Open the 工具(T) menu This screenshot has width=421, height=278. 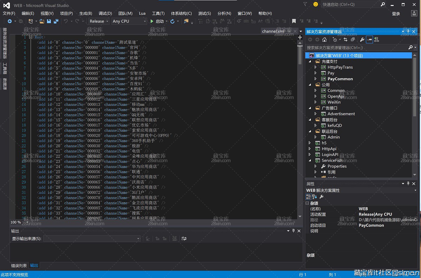point(158,13)
